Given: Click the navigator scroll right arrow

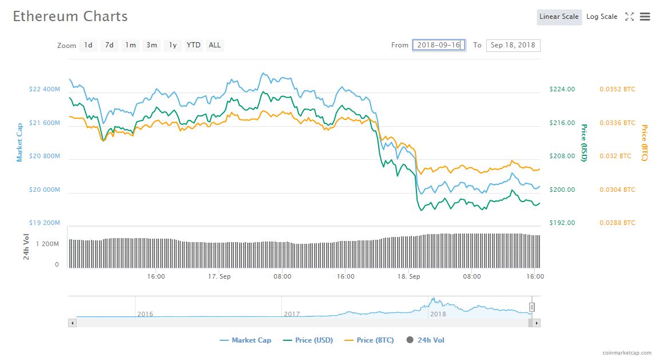Looking at the screenshot, I should pos(536,323).
